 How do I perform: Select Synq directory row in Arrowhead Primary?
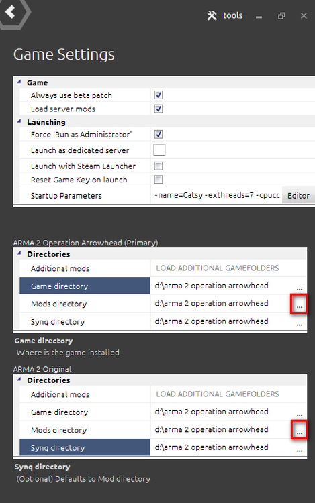(85, 322)
